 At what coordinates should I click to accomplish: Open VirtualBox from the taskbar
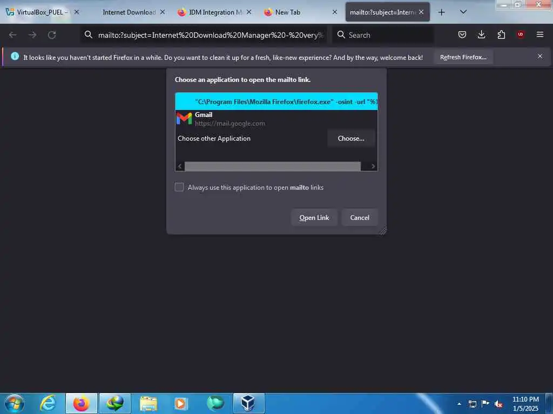(x=248, y=403)
